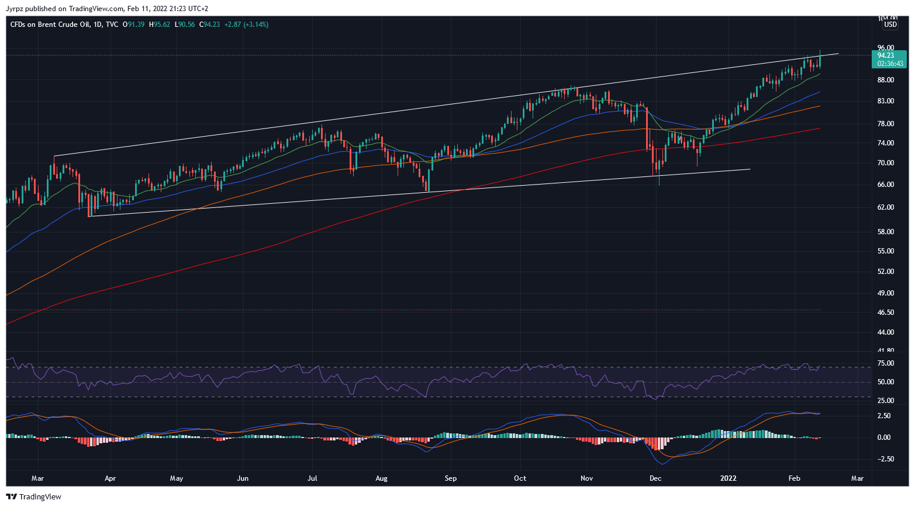This screenshot has height=507, width=915.
Task: Click the 02:36:43 bar countdown timer
Action: [890, 64]
